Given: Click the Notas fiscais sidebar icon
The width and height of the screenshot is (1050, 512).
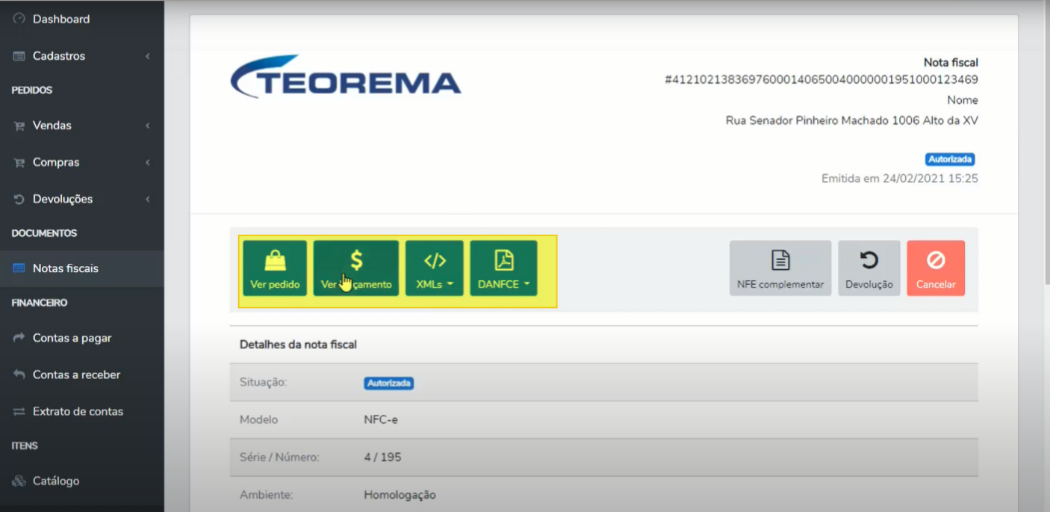Looking at the screenshot, I should (x=19, y=268).
